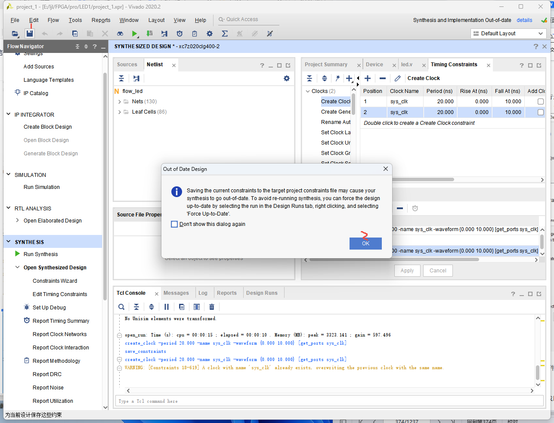Expand the Nets (130) folder
Screen dimensions: 554x423
tap(120, 102)
